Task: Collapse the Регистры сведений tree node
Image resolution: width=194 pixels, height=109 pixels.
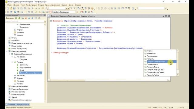Action: coord(7,51)
